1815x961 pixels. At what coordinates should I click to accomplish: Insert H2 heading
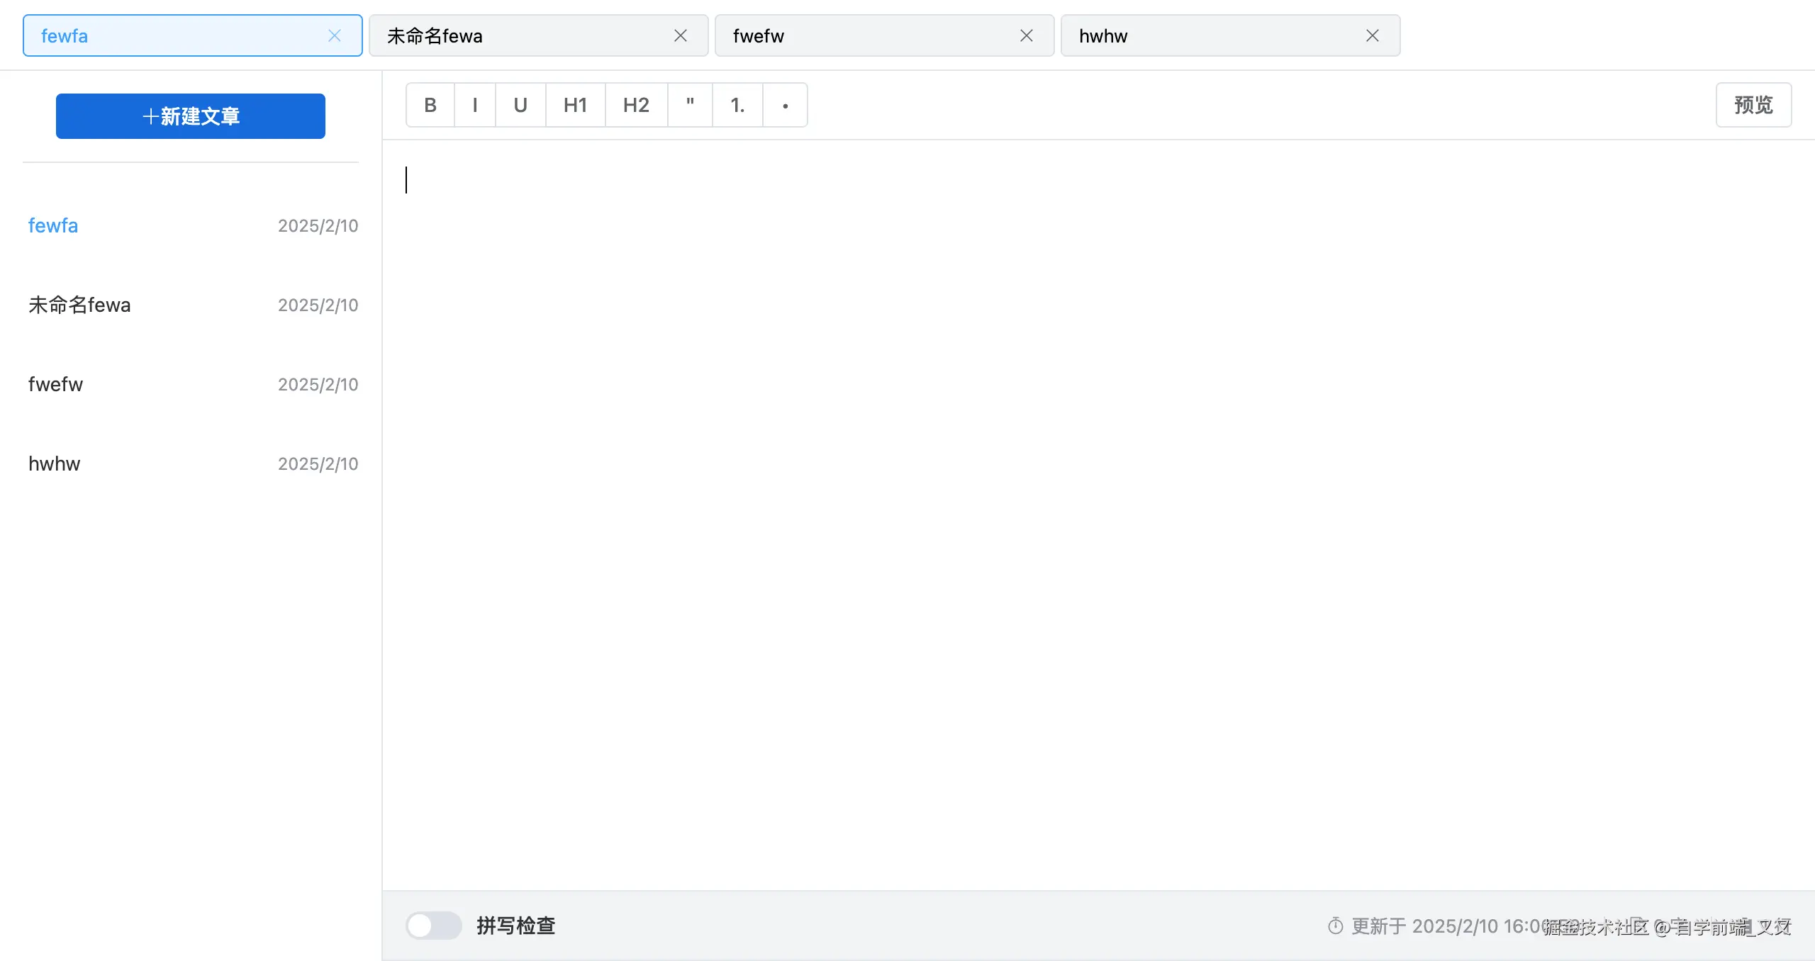pos(636,105)
